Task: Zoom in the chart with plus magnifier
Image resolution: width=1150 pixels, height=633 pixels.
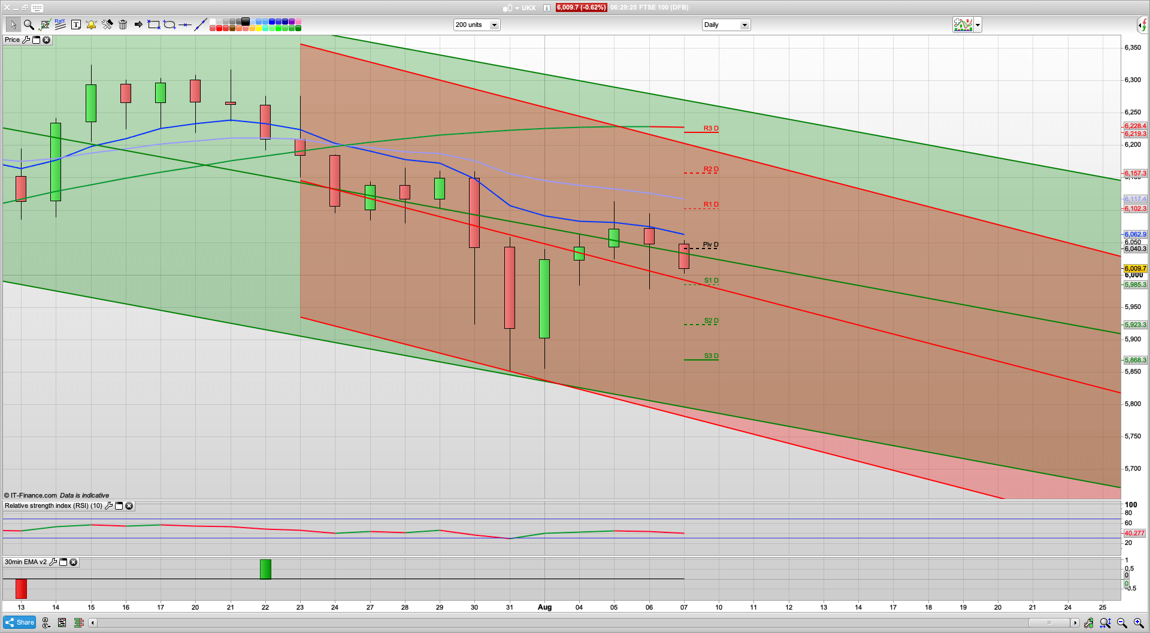Action: tap(1139, 623)
